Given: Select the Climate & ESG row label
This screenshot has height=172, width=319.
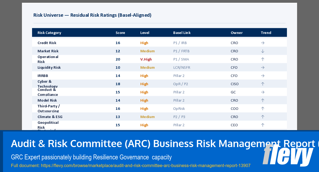Looking at the screenshot, I should 50,117.
